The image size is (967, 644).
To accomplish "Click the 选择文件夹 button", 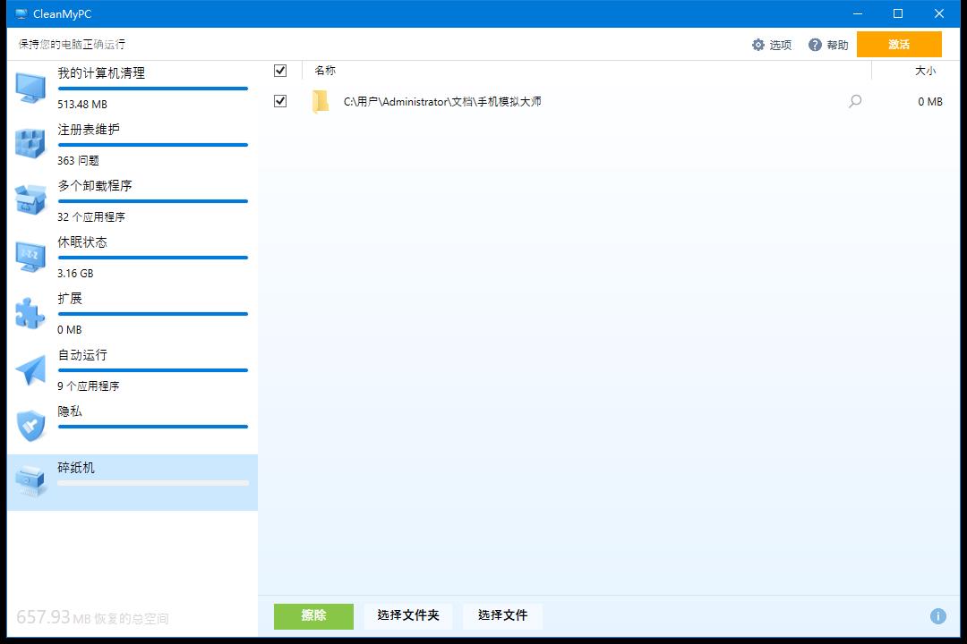I will coord(408,615).
